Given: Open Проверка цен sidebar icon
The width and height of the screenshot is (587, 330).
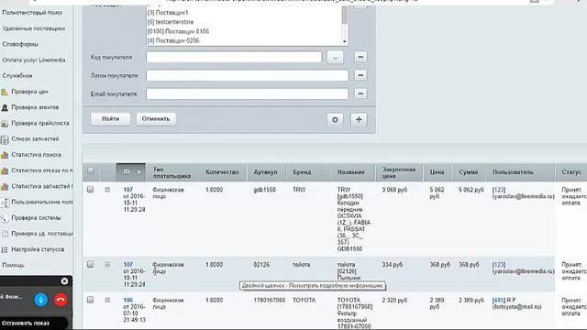Looking at the screenshot, I should click(5, 92).
